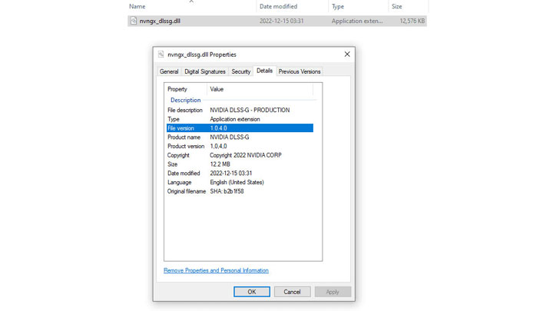Click the OK button
The image size is (553, 311).
click(x=252, y=292)
